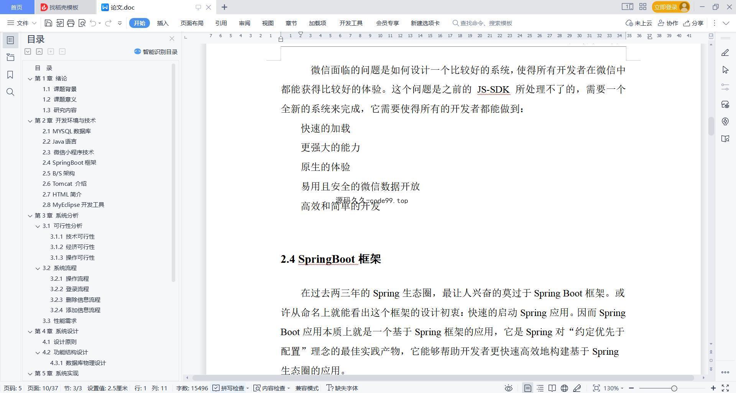This screenshot has height=393, width=736.
Task: Collapse 第2章 开发环境与技术 node
Action: (30, 121)
